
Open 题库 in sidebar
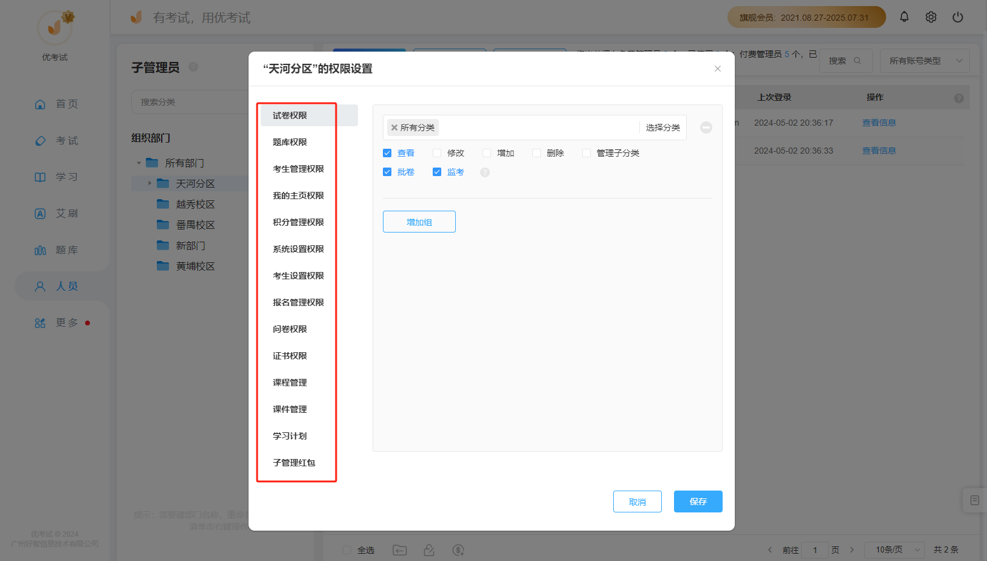[x=56, y=250]
